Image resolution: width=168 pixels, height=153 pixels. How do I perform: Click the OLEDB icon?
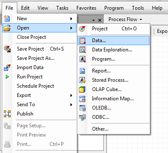(x=82, y=108)
